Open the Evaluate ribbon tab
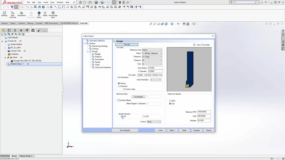Viewport: 285px width, 160px height. coord(39,23)
